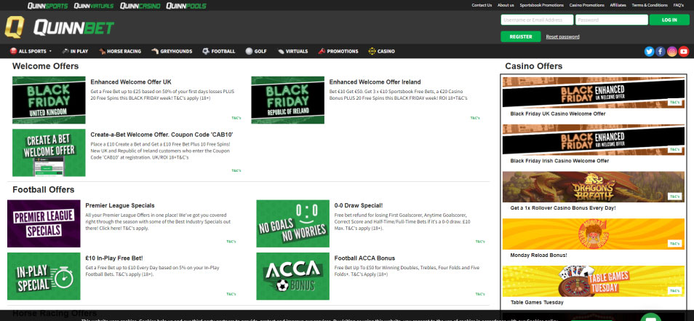Click Get a 1x Rollover Casino Bonus text
The height and width of the screenshot is (321, 694).
563,208
